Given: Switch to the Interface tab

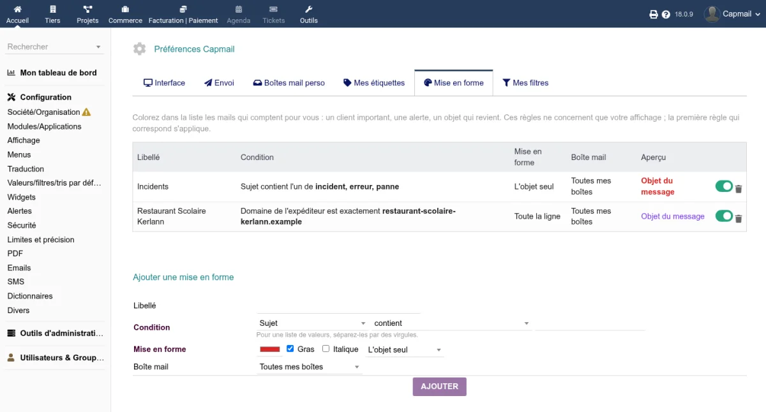Looking at the screenshot, I should click(x=164, y=83).
